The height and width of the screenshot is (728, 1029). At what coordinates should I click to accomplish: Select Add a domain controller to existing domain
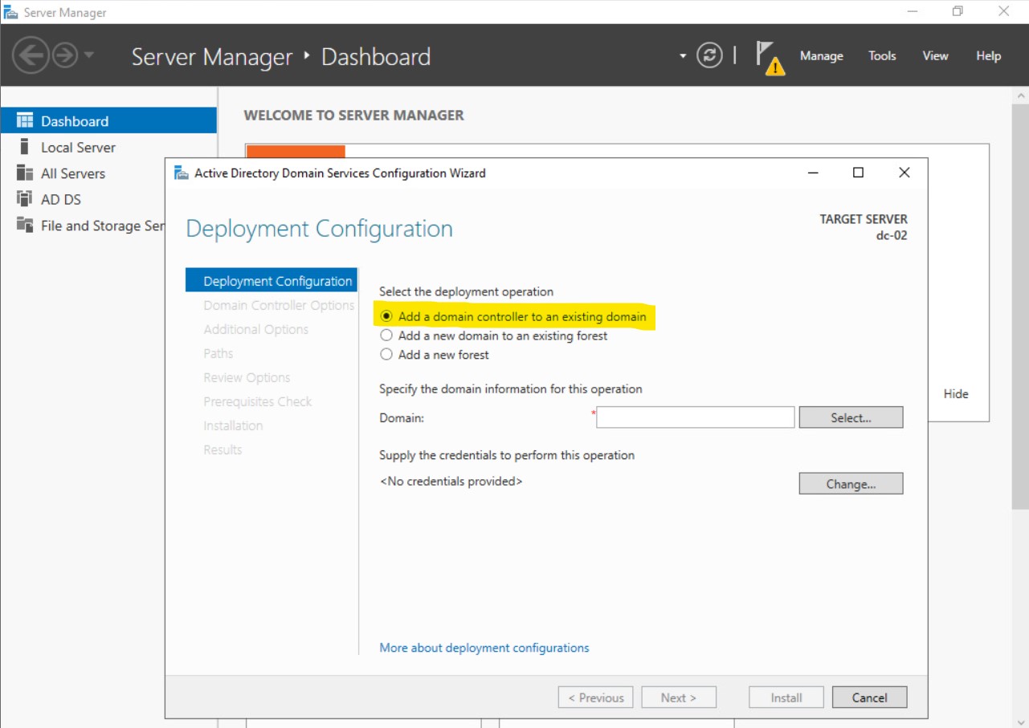[x=386, y=316]
